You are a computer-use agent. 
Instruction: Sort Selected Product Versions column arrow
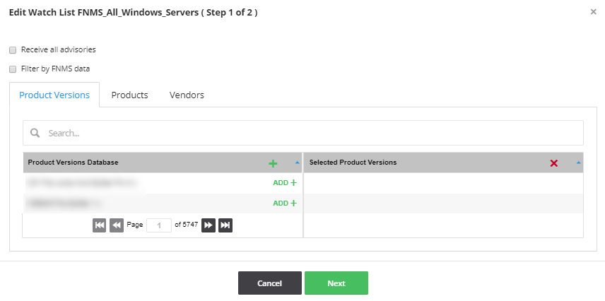point(579,163)
